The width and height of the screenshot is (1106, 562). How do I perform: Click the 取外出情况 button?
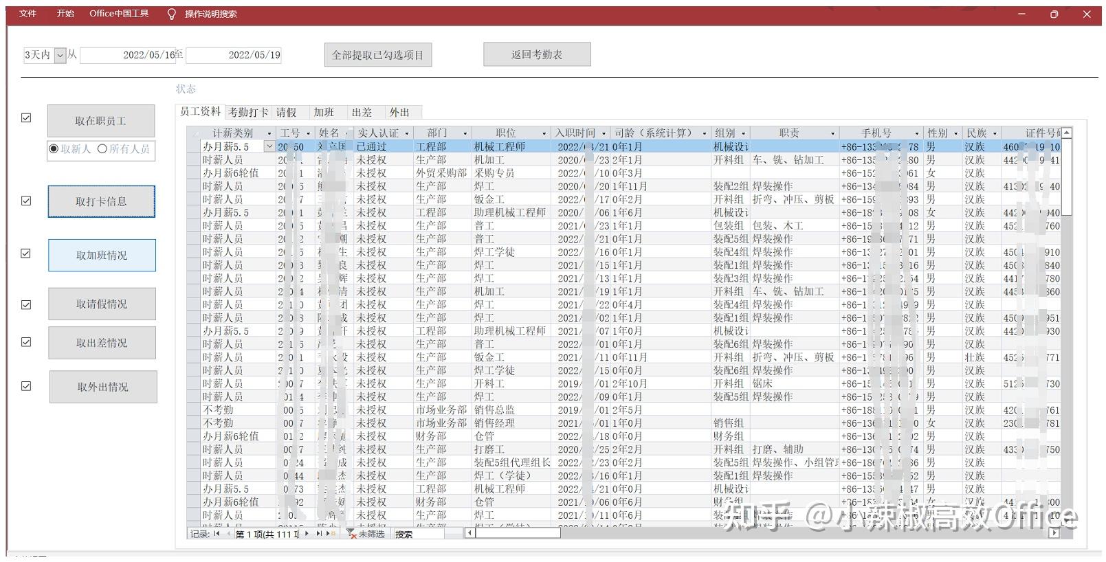pos(103,387)
